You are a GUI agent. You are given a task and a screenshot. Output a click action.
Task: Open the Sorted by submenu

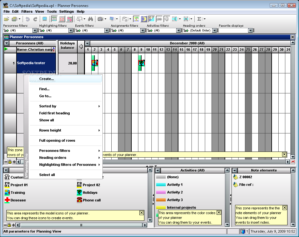[66, 106]
